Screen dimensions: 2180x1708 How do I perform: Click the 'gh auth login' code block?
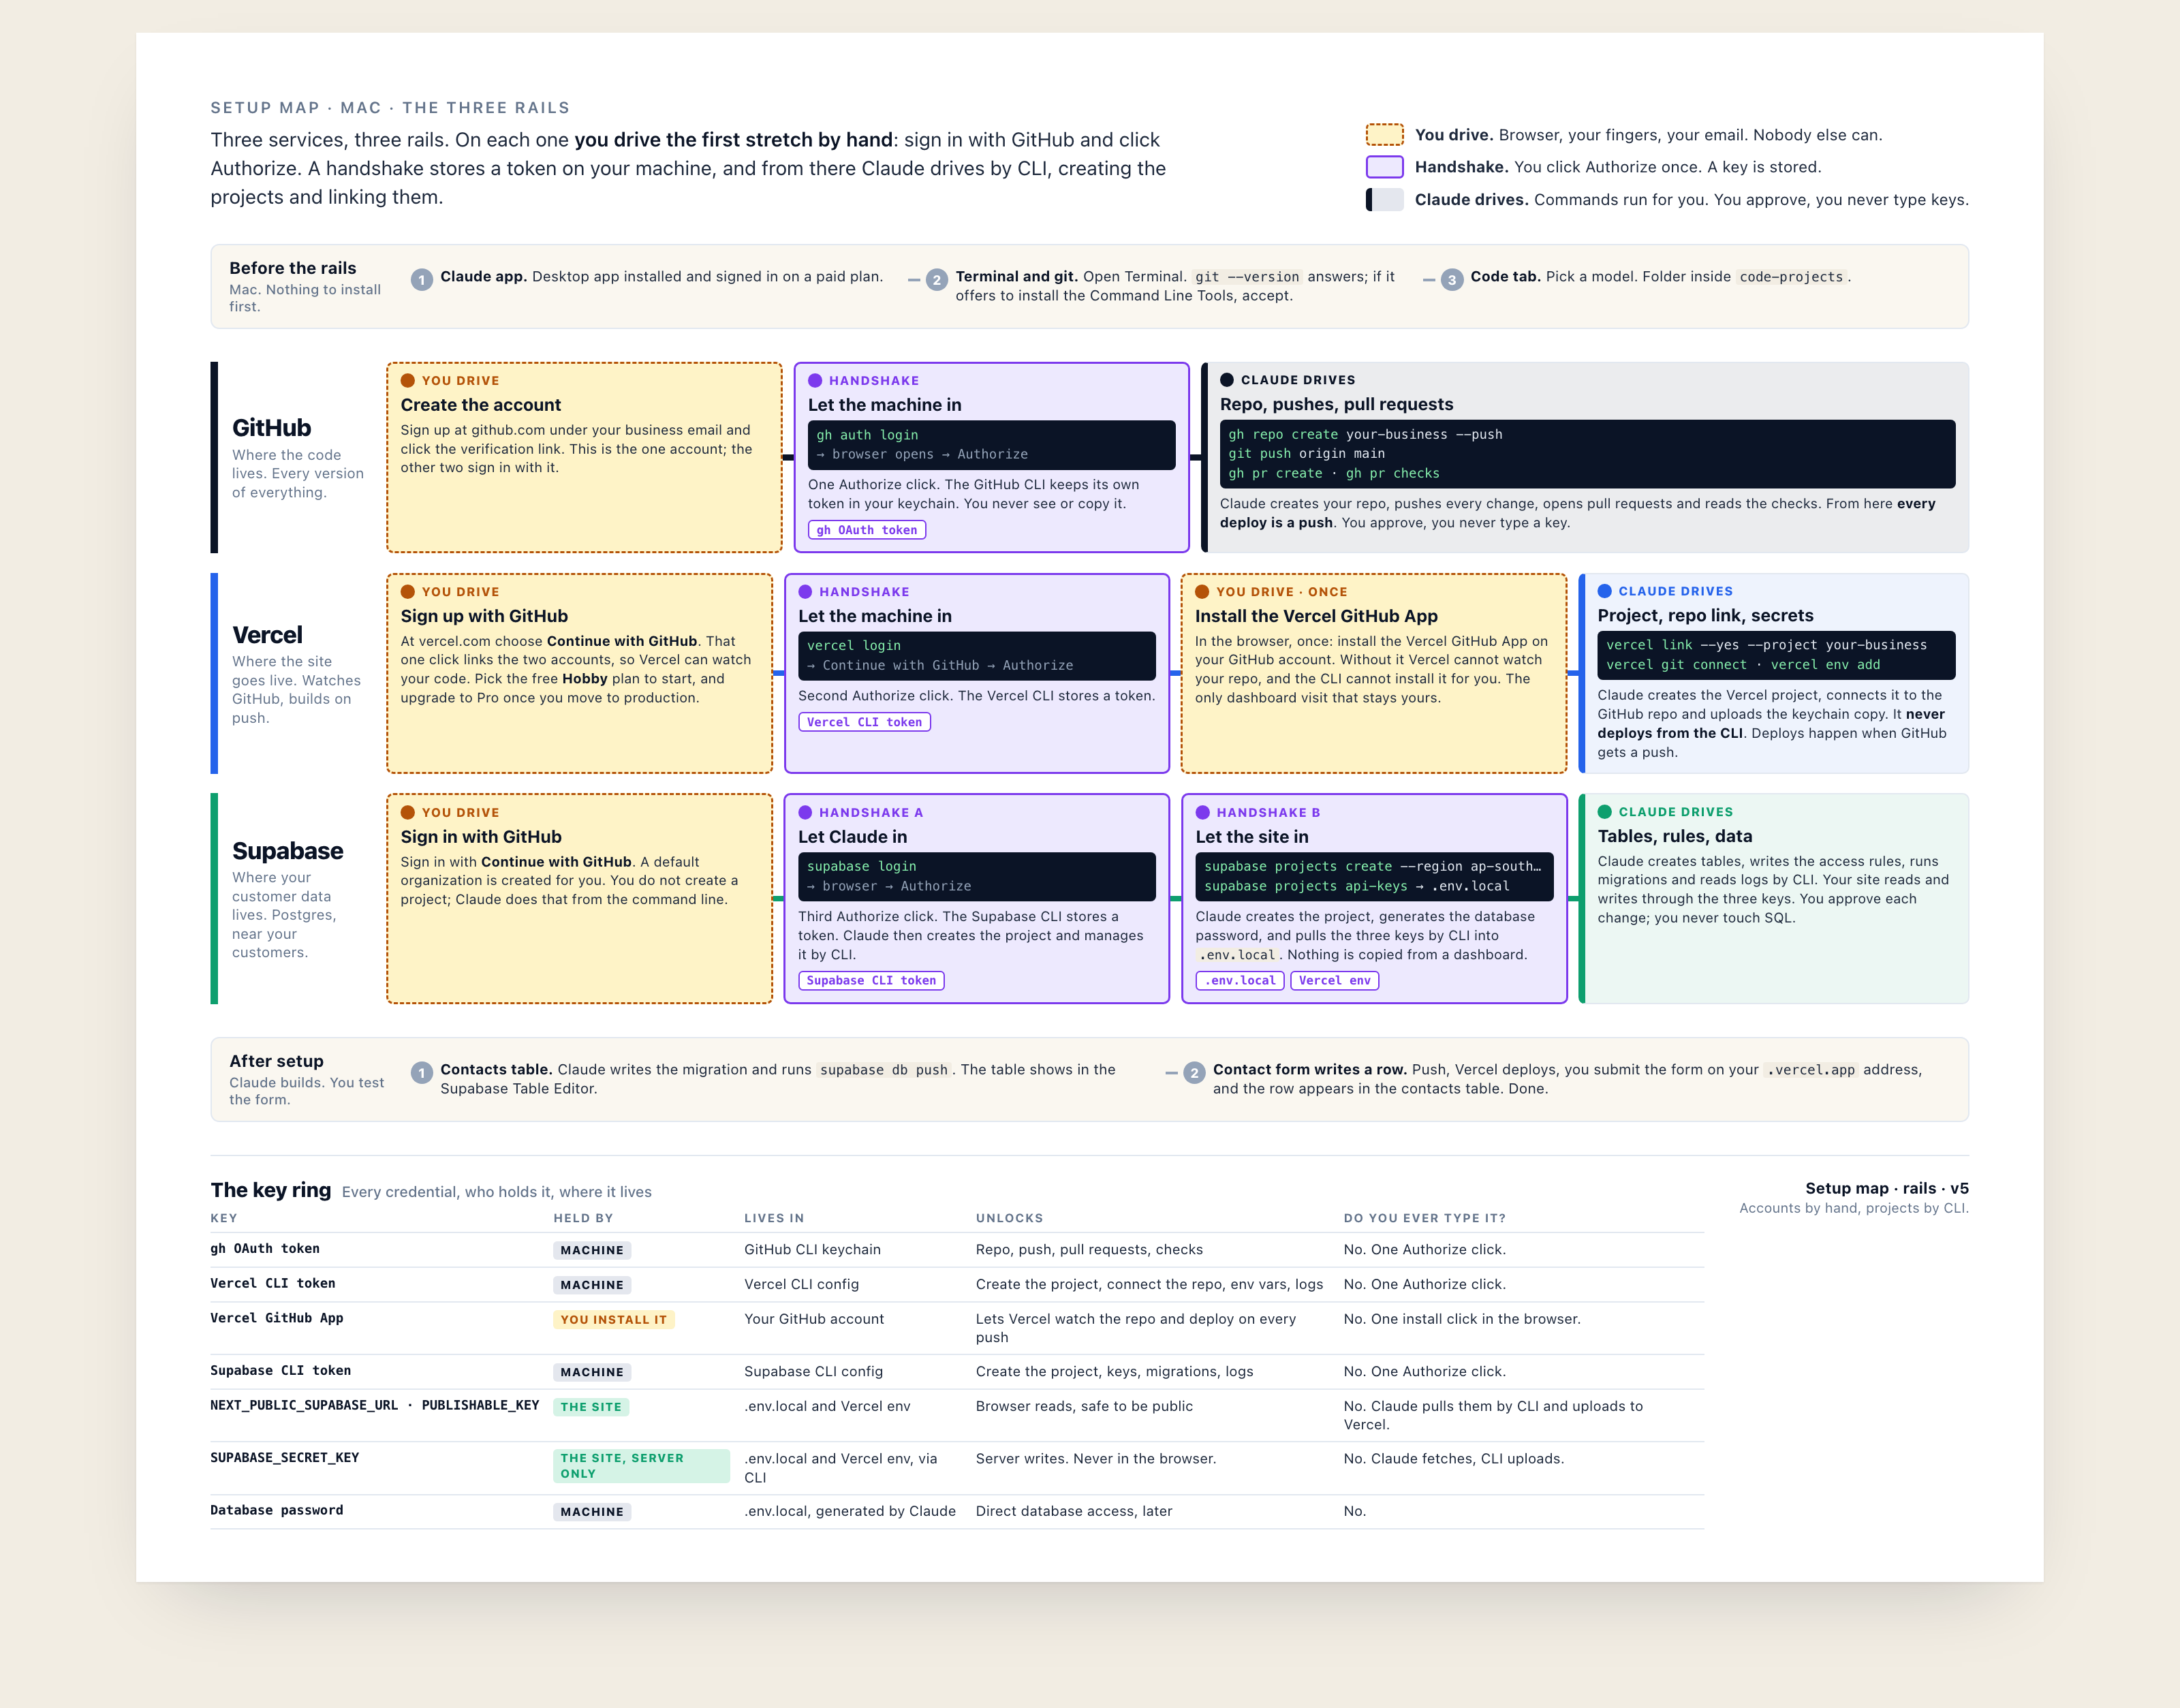point(991,445)
